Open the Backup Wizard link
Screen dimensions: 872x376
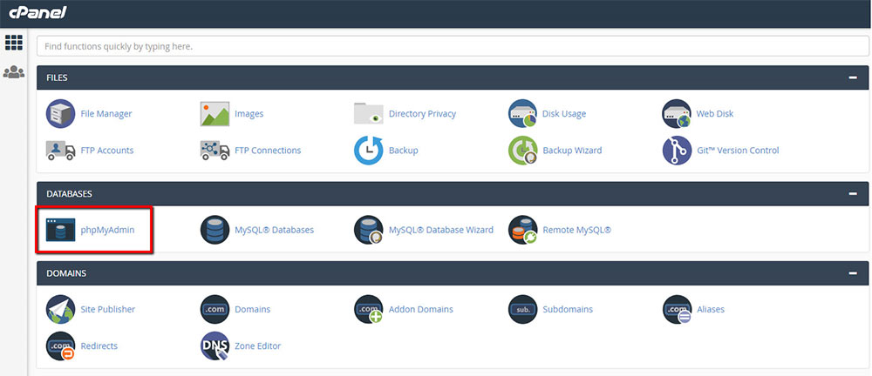572,151
